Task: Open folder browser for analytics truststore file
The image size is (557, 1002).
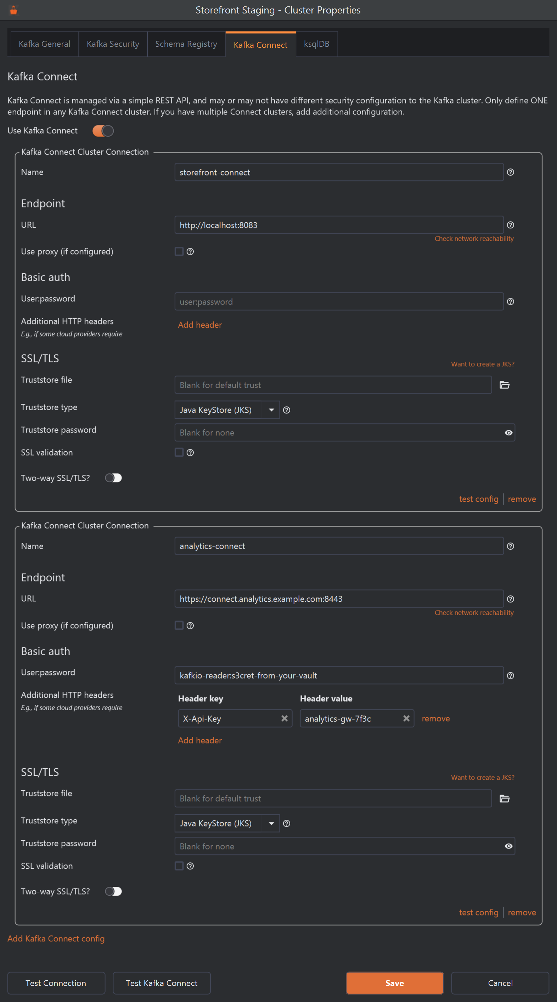Action: tap(505, 798)
